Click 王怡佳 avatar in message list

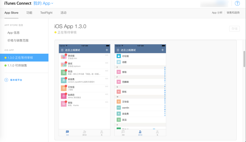point(64,88)
